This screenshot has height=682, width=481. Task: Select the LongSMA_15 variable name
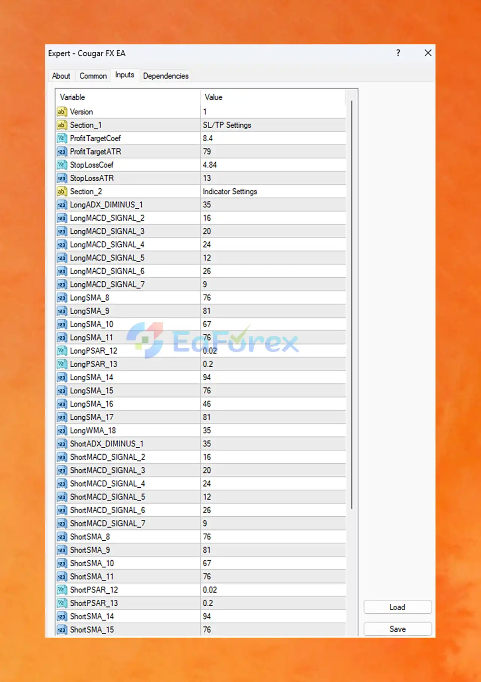point(91,391)
